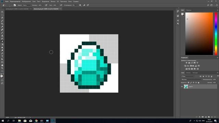Switch to the Контуры tab
Viewport: 219px width, 123px height.
click(195, 73)
